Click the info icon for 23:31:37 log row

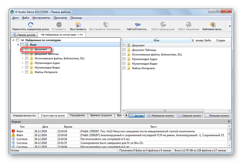(x=13, y=143)
